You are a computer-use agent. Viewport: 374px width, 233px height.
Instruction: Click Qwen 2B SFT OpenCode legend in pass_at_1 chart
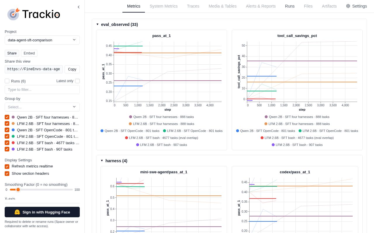click(130, 131)
